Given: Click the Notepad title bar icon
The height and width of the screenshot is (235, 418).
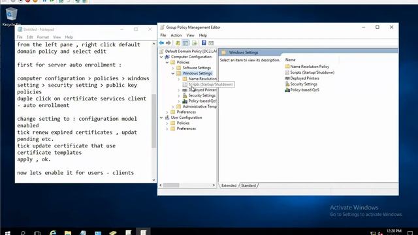Looking at the screenshot, I should (x=20, y=29).
